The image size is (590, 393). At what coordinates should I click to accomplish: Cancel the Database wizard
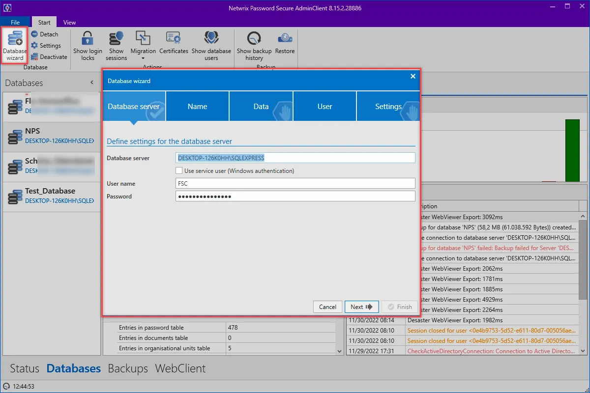coord(327,307)
